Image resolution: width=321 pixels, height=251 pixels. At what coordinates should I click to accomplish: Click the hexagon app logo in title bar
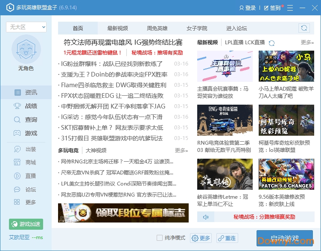(10, 8)
